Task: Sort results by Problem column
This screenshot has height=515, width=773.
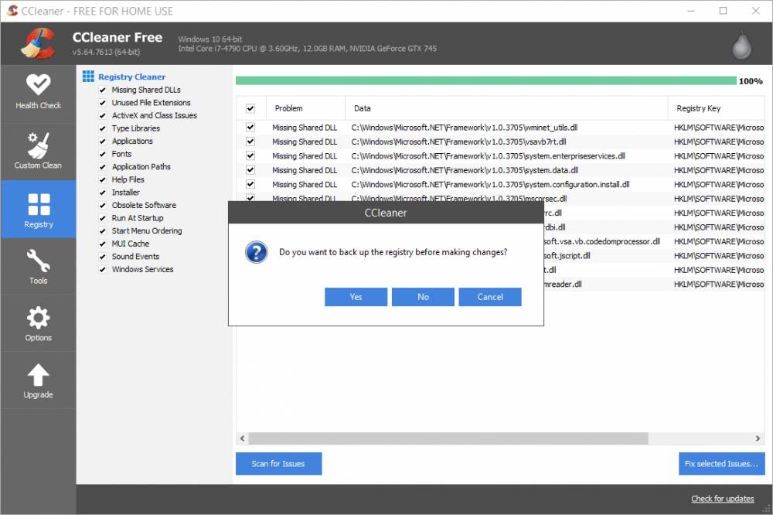Action: (305, 108)
